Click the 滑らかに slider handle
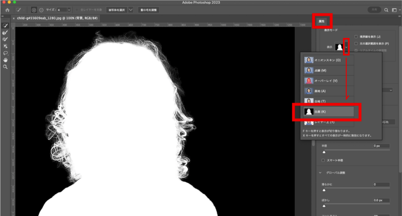Screen dimensions: 402x216 tap(324, 190)
